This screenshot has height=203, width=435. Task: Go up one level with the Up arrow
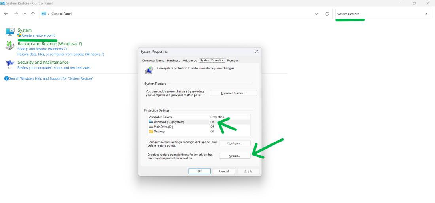(x=33, y=14)
